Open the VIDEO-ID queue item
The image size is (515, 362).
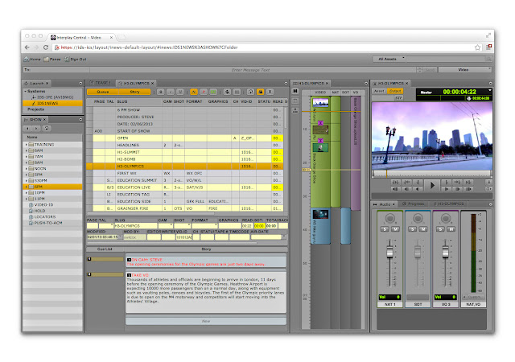pyautogui.click(x=43, y=204)
